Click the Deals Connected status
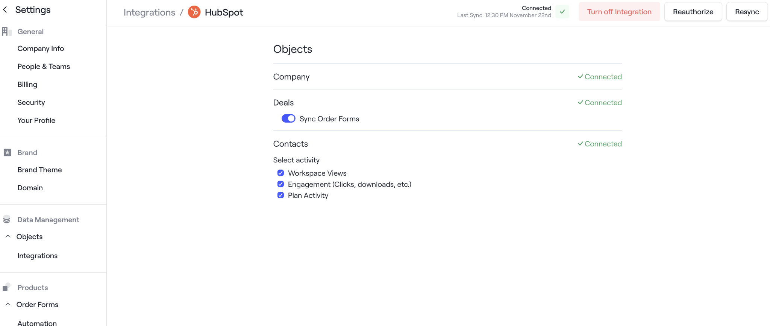The image size is (770, 326). pos(600,103)
